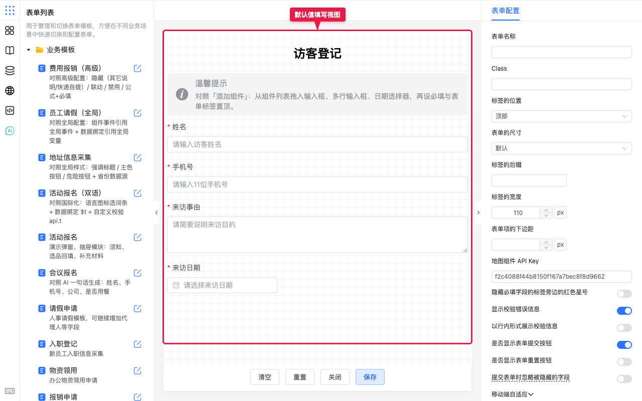Open the app grid dots icon
The width and height of the screenshot is (642, 401).
point(10,10)
